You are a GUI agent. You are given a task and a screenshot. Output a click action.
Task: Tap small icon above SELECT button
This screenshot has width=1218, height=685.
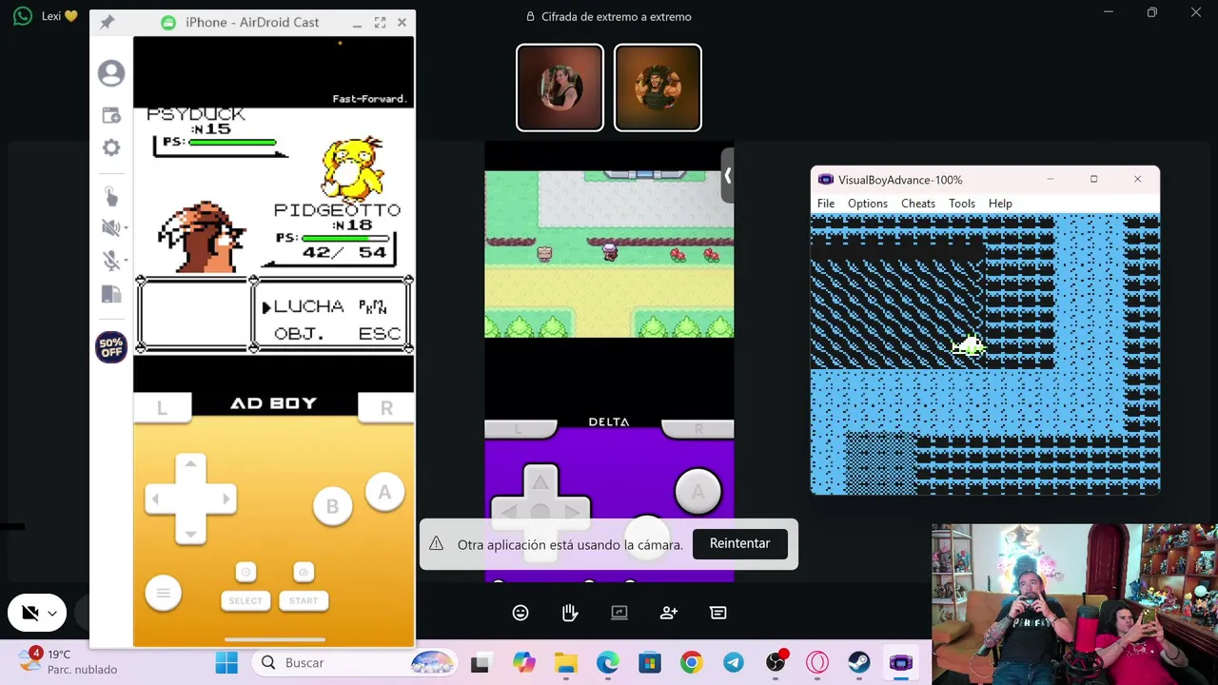[246, 572]
